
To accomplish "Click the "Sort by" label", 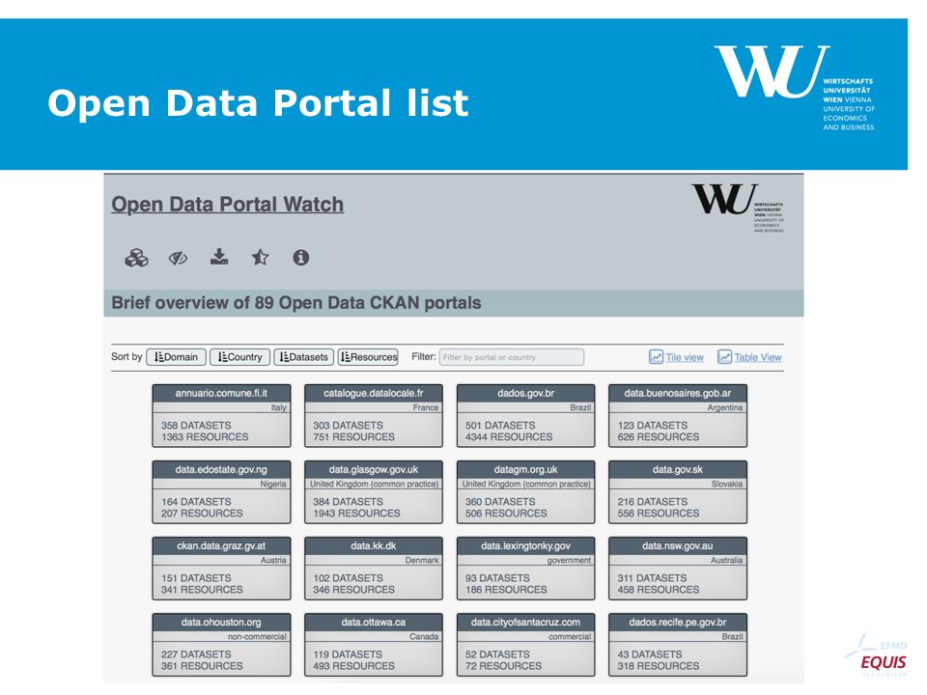I will click(x=126, y=356).
